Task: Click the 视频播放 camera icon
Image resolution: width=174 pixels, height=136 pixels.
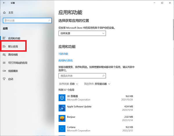Action: click(4, 71)
